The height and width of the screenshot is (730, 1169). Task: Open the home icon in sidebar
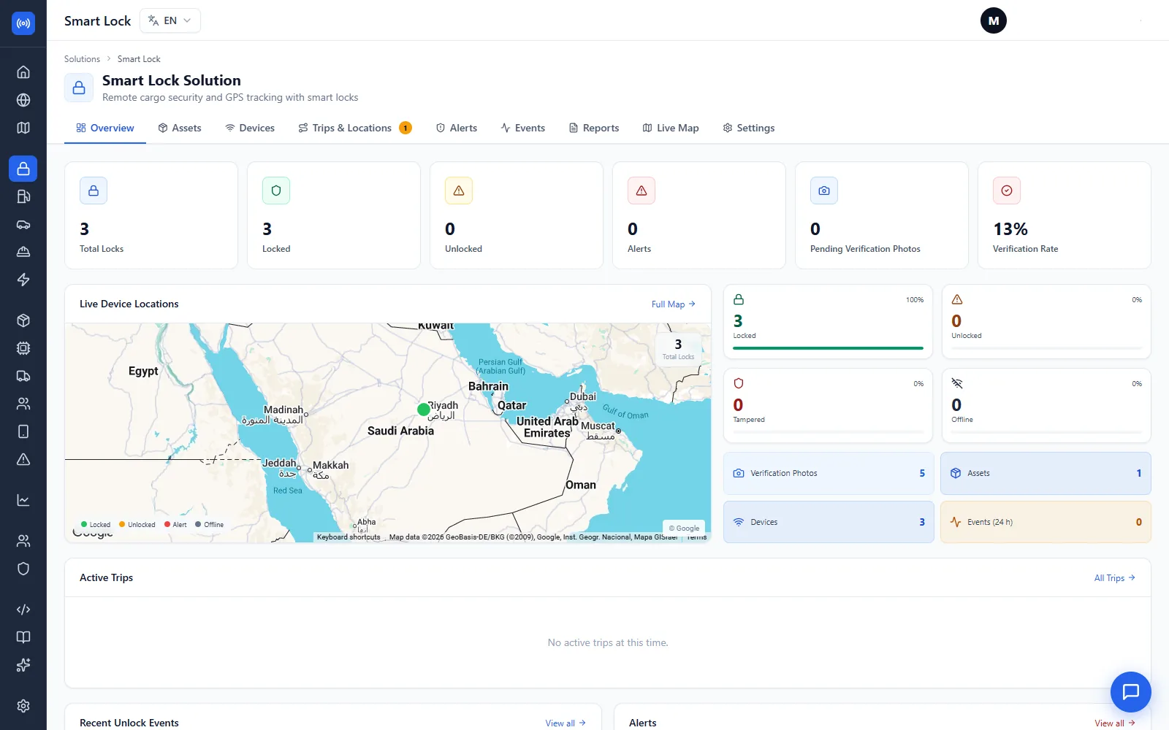click(x=23, y=72)
